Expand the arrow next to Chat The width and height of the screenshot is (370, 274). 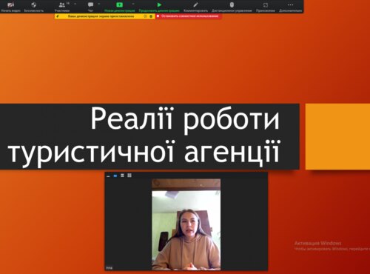pos(99,4)
